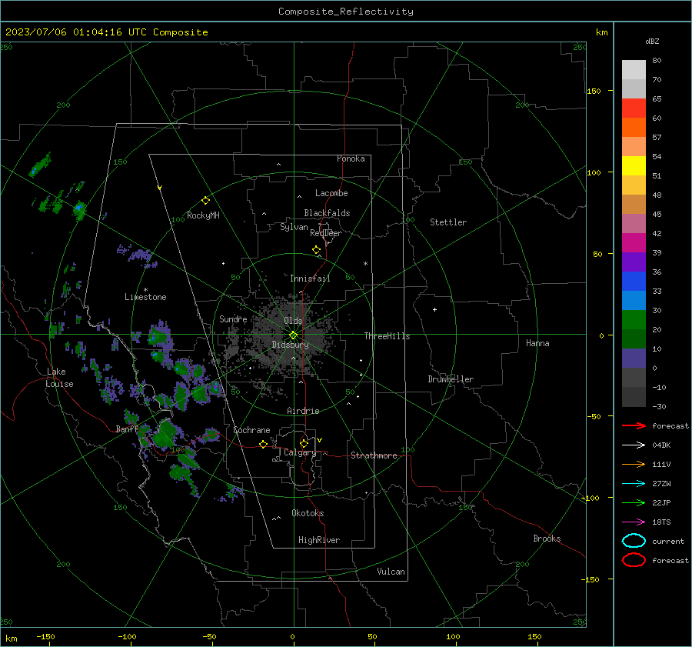Select the yellow diamond marker below Cochrane
692x647 pixels.
pyautogui.click(x=263, y=444)
